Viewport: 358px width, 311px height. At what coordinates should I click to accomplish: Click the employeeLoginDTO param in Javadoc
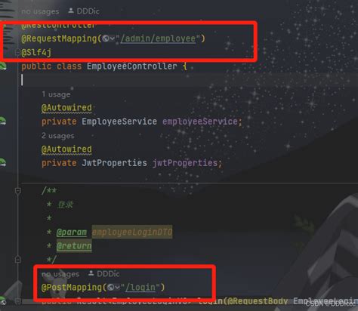[132, 232]
